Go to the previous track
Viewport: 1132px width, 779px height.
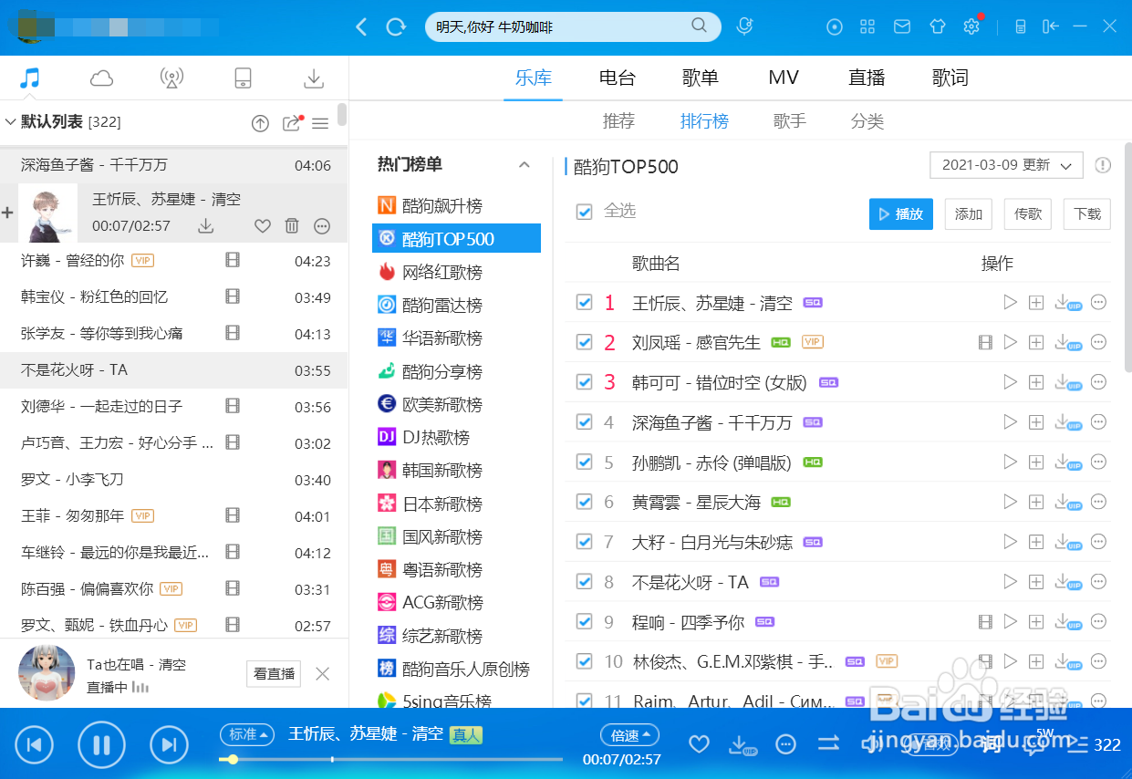pos(35,744)
